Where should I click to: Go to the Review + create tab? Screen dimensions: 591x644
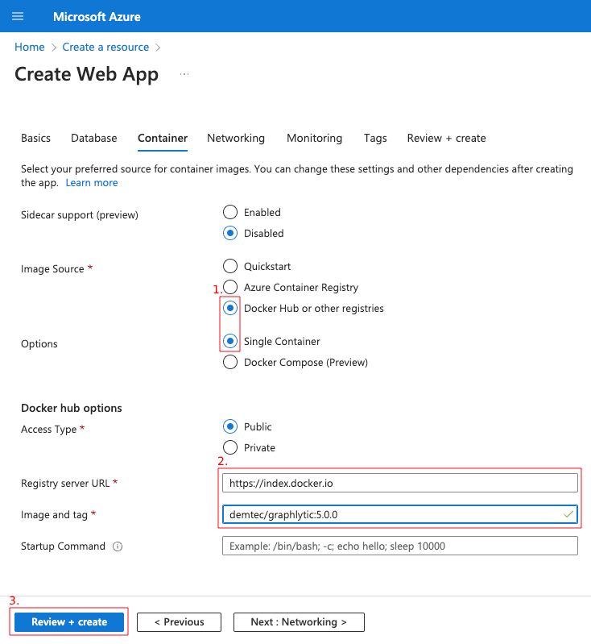point(447,138)
